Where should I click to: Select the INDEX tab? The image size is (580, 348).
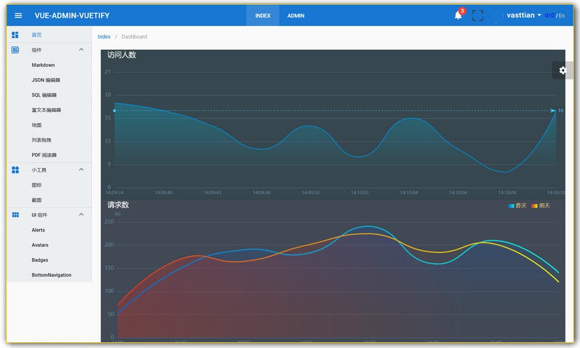(x=262, y=16)
